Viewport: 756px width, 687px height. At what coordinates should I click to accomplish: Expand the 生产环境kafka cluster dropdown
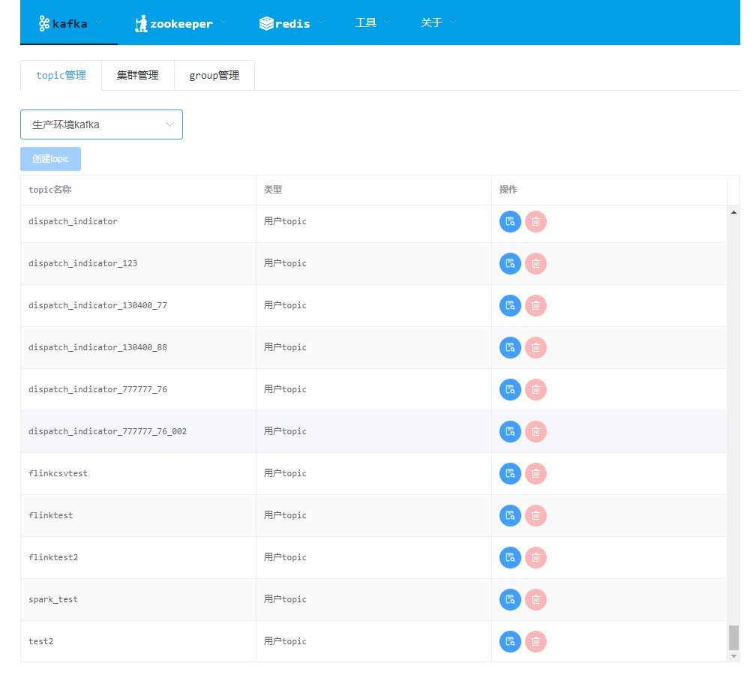point(101,124)
